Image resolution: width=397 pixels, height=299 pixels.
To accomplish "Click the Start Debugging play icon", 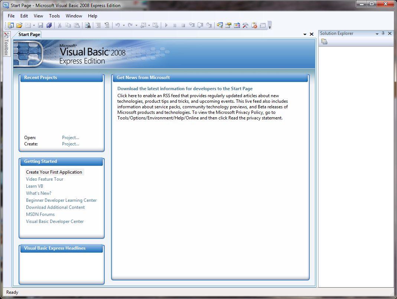I will click(x=166, y=25).
